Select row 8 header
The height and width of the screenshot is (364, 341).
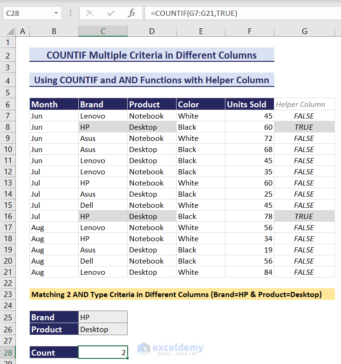click(x=7, y=127)
